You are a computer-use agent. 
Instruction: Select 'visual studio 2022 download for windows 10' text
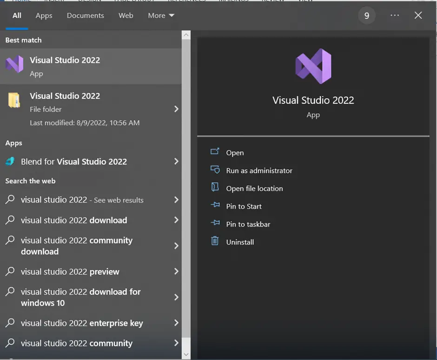click(x=80, y=297)
